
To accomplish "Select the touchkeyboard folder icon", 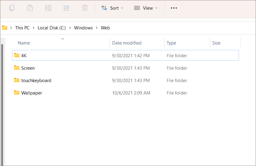I will click(17, 80).
